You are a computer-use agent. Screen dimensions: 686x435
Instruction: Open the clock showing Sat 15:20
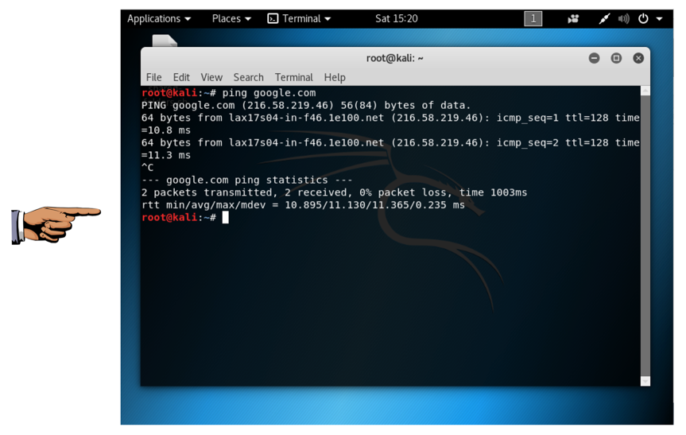[397, 19]
